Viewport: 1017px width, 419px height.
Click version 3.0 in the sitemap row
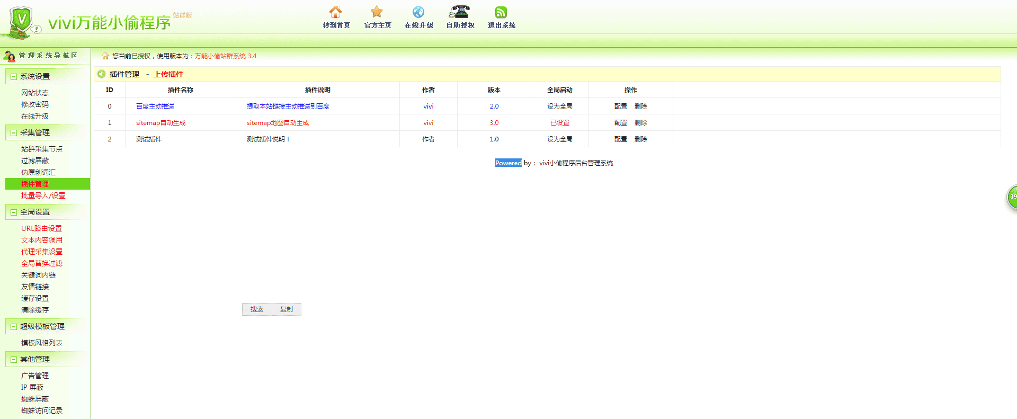[x=494, y=123]
